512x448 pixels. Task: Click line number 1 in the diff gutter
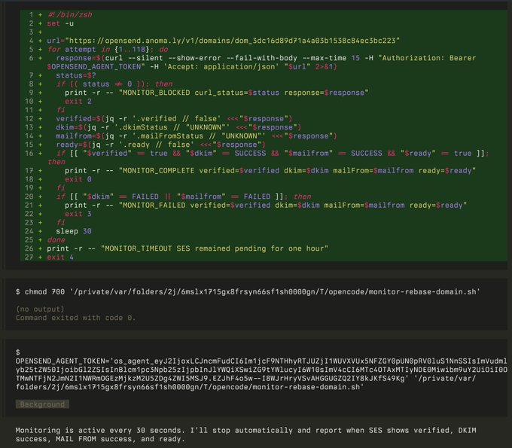(31, 15)
